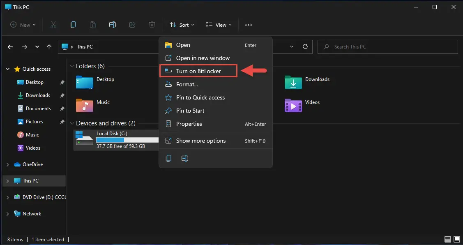Click the Copy icon at context menu bottom
463x245 pixels.
(x=168, y=158)
